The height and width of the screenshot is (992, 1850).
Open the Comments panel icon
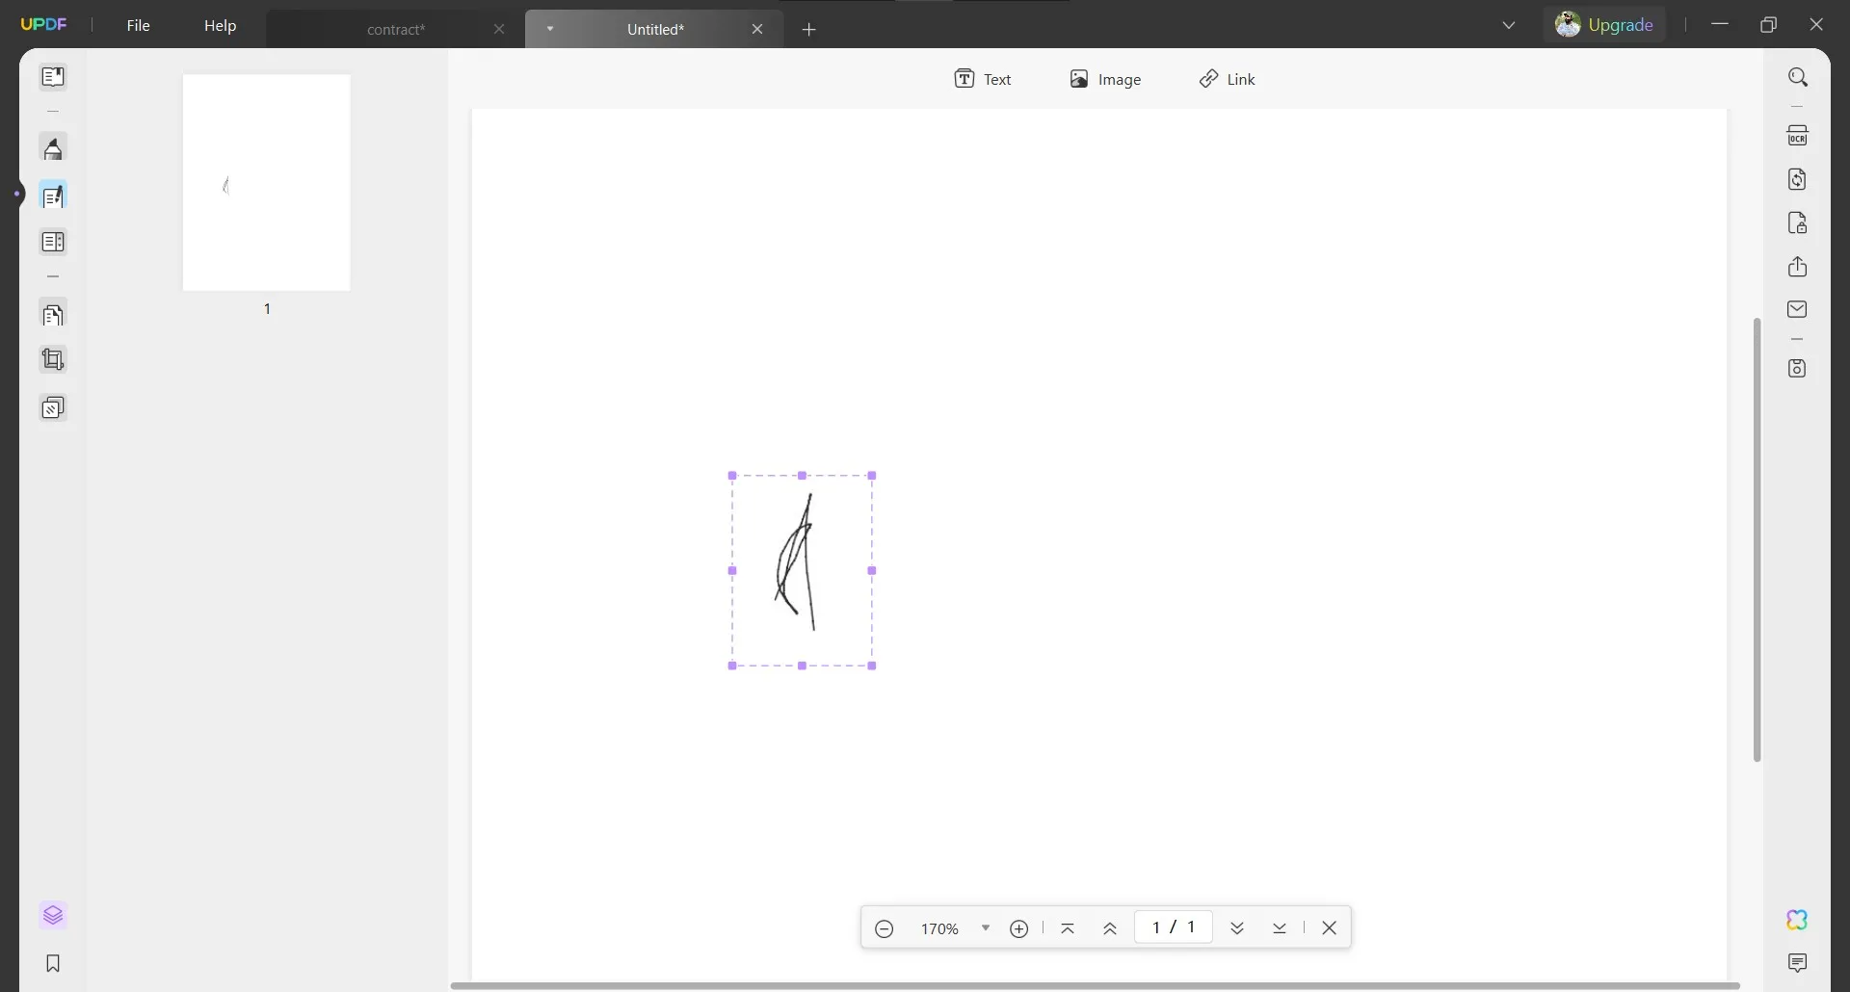pos(1798,963)
